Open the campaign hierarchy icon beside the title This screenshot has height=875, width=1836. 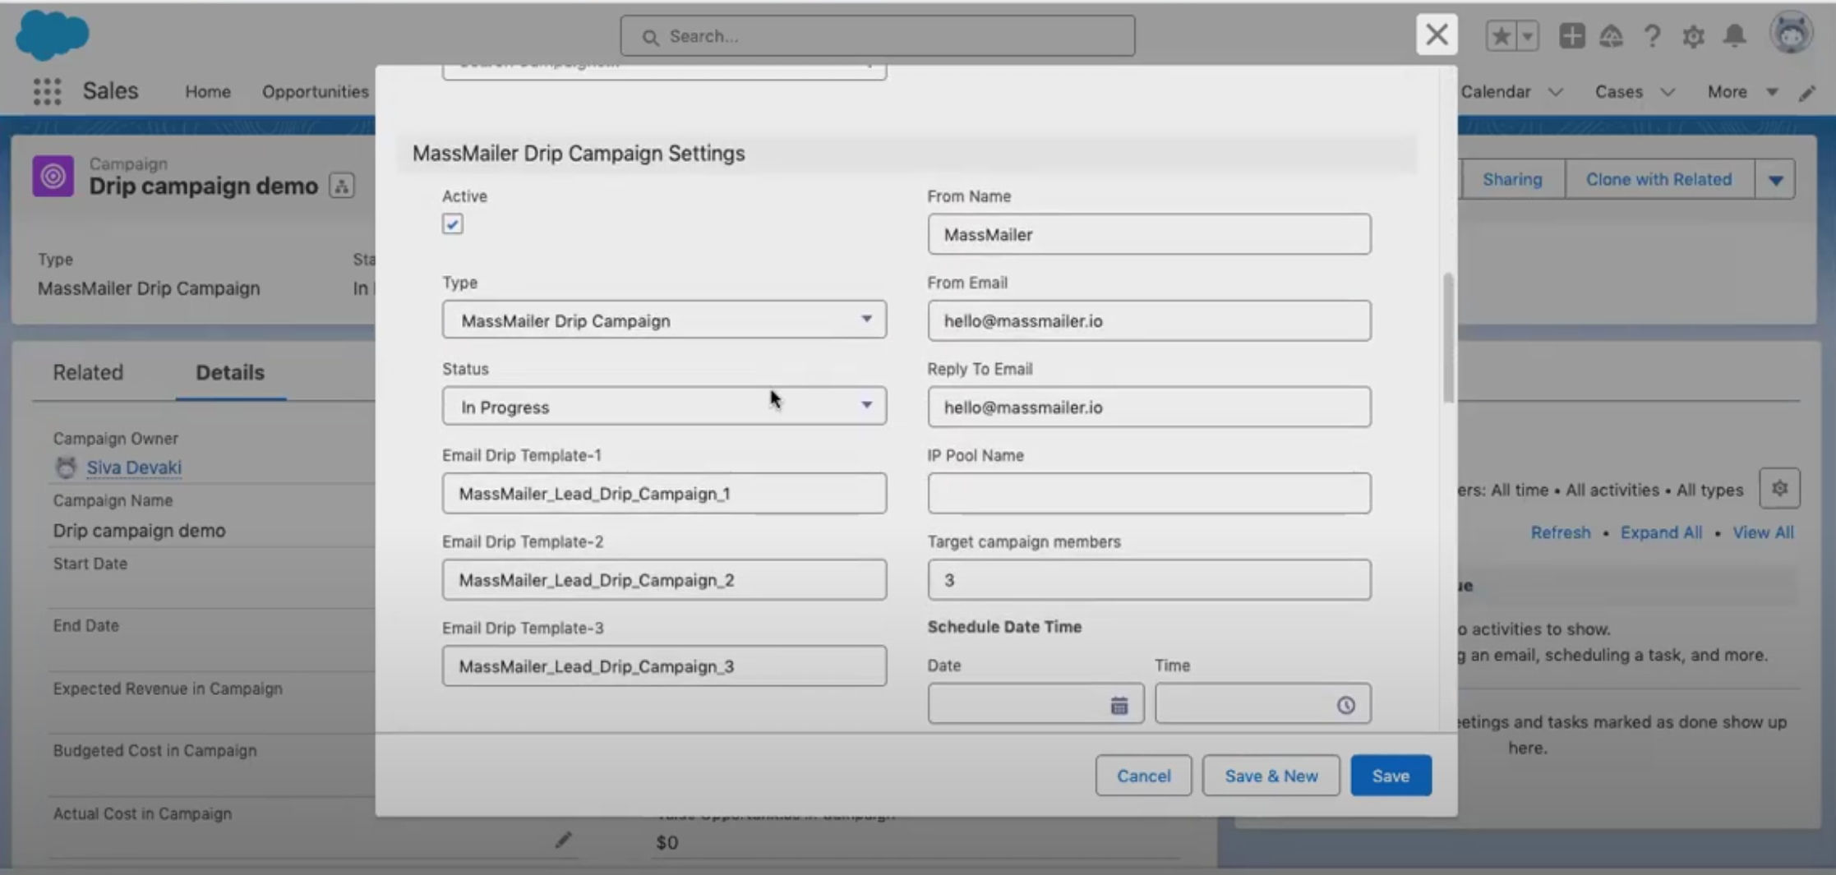[342, 186]
